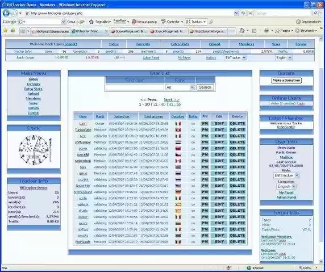Click the TunisiaSate username link
Viewport: 325px width, 272px height.
pos(83,130)
